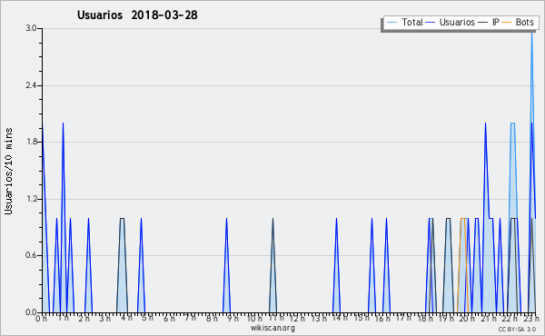This screenshot has width=545, height=336.
Task: Click the 23 h x-axis tick label
Action: pos(531,319)
